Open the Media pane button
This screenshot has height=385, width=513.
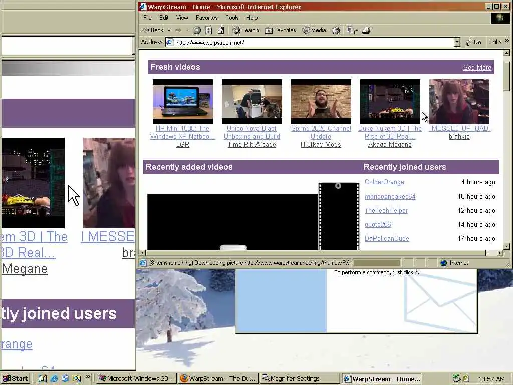click(x=314, y=30)
